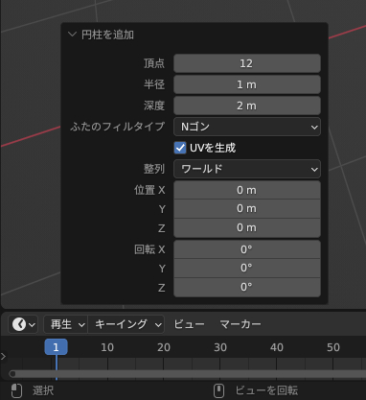366x400 pixels.
Task: Click the 頂点 field showing 12
Action: pos(247,63)
